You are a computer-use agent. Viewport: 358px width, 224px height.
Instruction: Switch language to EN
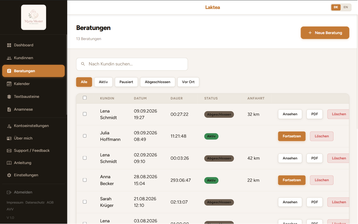point(345,7)
